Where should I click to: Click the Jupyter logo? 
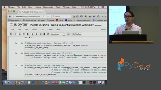coord(19,25)
